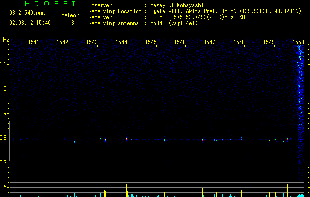310x197 pixels.
Task: Select the Ogata-vill. Akita-Pref. JAPAN location text
Action: point(226,11)
